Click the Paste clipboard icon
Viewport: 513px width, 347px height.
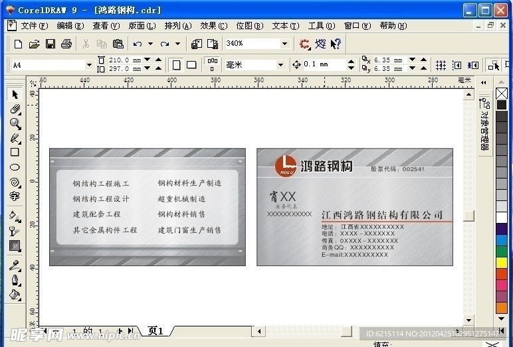[118, 44]
